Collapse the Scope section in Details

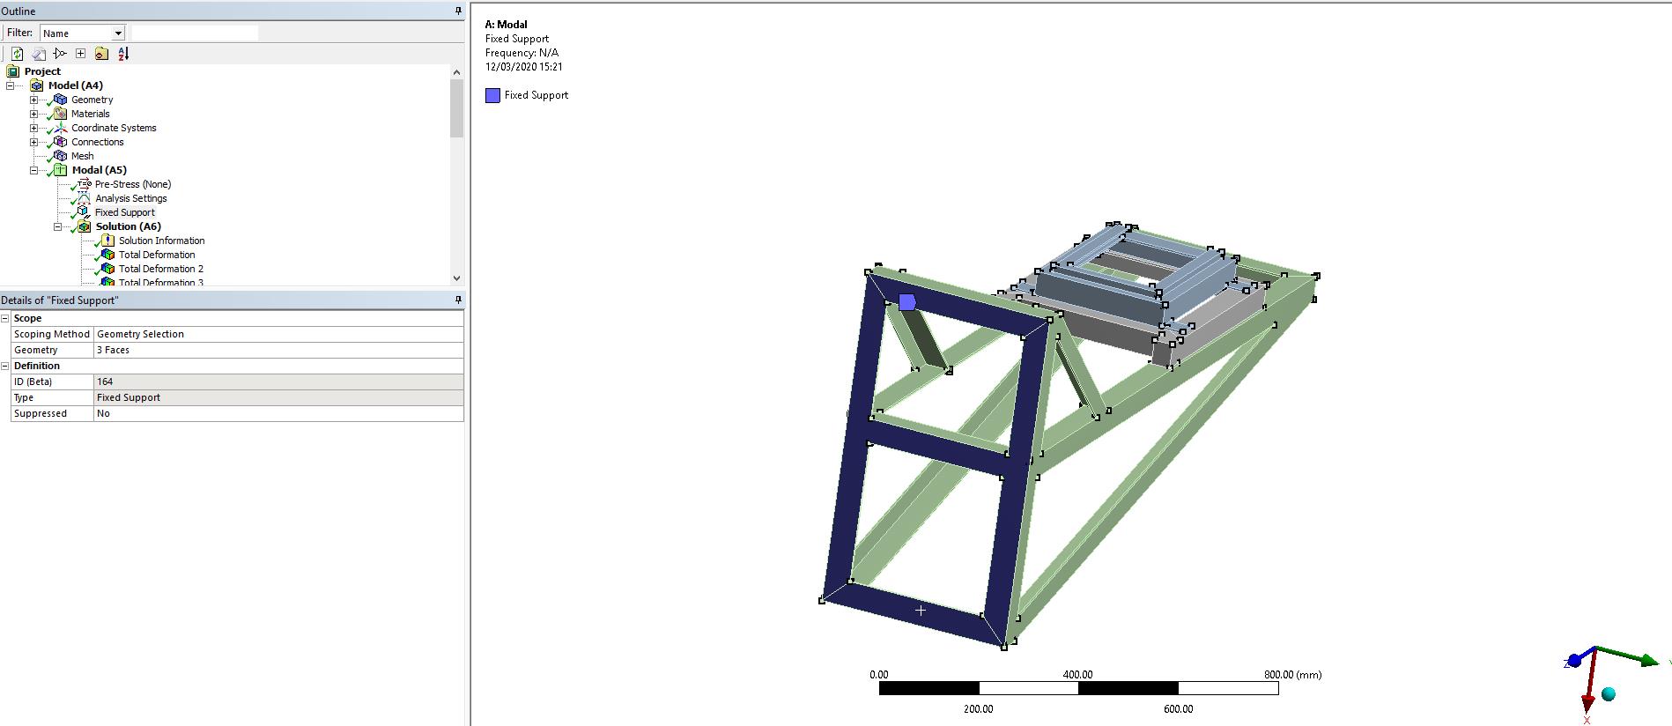(5, 318)
